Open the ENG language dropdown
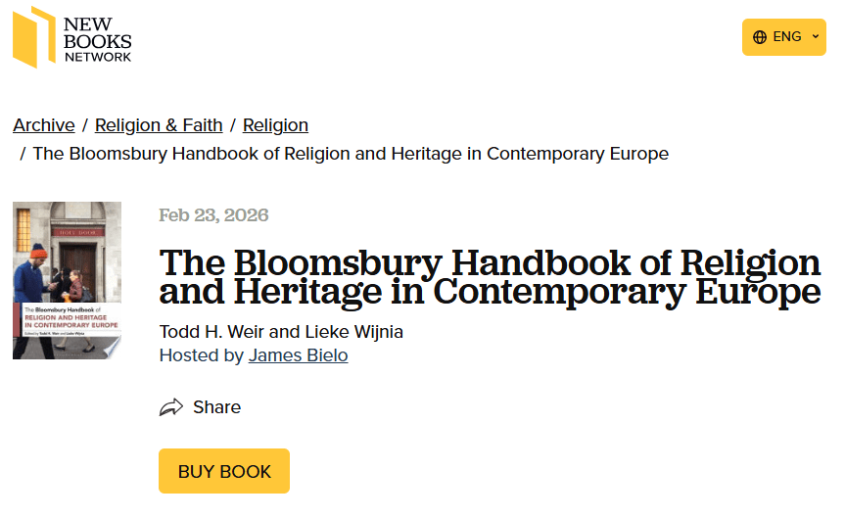This screenshot has height=518, width=845. coord(783,37)
